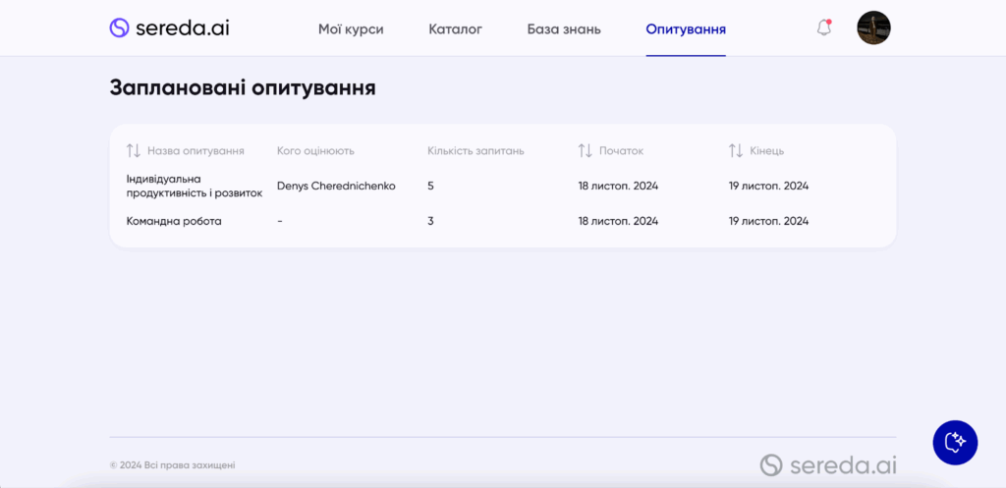Select the Опитування tab
The image size is (1006, 488).
pos(686,29)
